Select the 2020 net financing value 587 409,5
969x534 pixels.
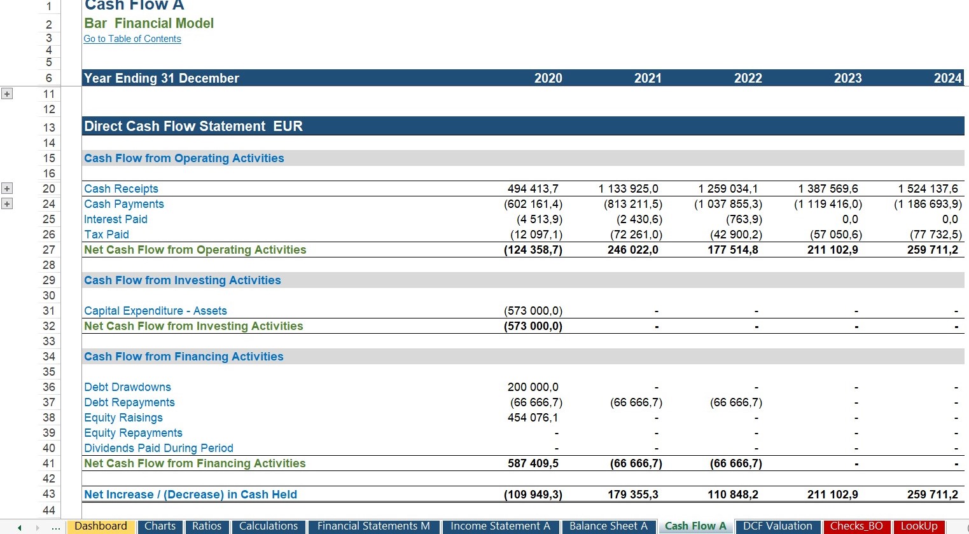[x=533, y=463]
